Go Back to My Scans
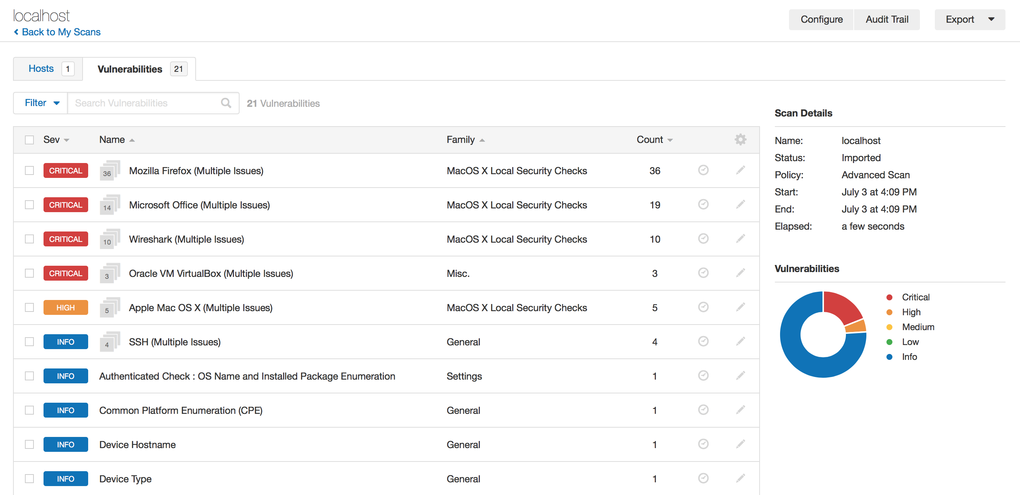 [x=57, y=32]
